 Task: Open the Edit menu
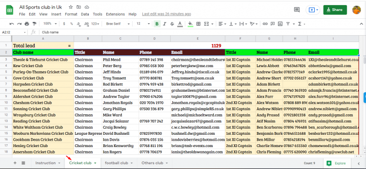coord(32,14)
